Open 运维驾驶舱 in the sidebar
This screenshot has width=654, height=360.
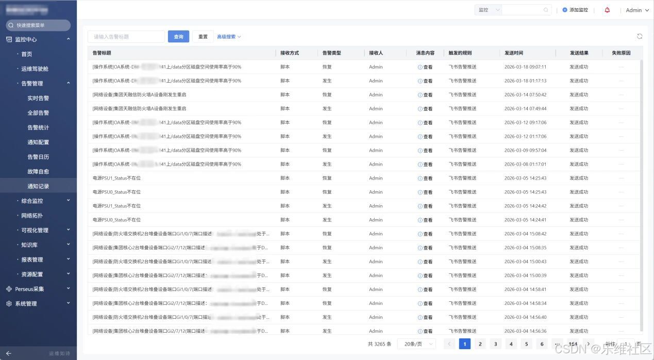(x=35, y=69)
